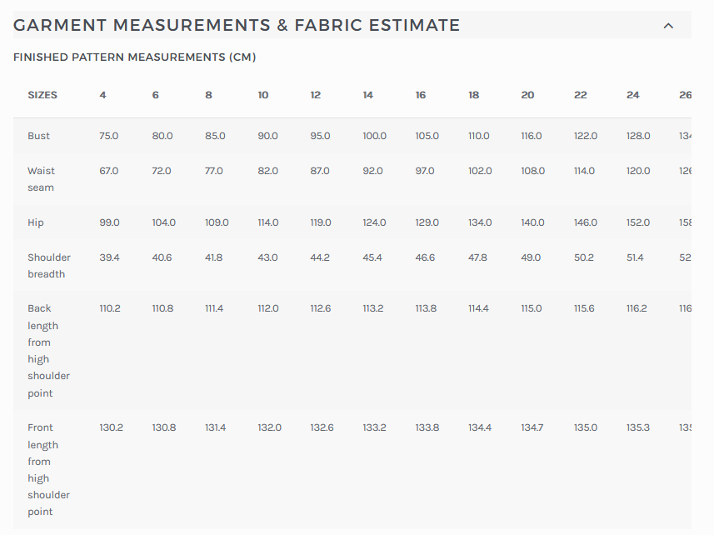Image resolution: width=714 pixels, height=535 pixels.
Task: Click size 12 column header
Action: click(315, 95)
